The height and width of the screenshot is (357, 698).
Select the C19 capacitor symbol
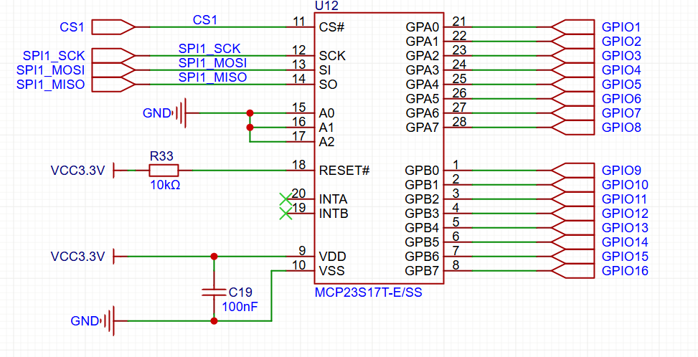coord(214,292)
